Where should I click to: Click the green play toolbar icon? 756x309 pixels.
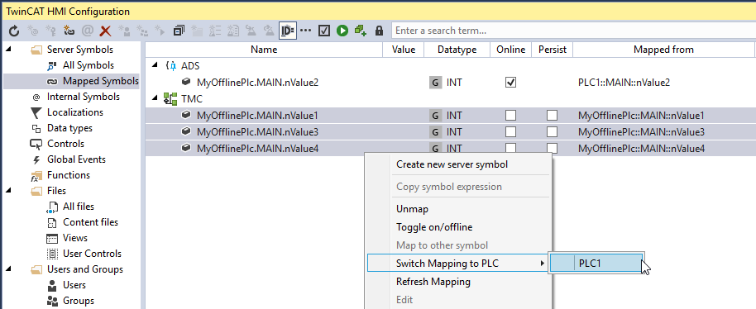342,31
